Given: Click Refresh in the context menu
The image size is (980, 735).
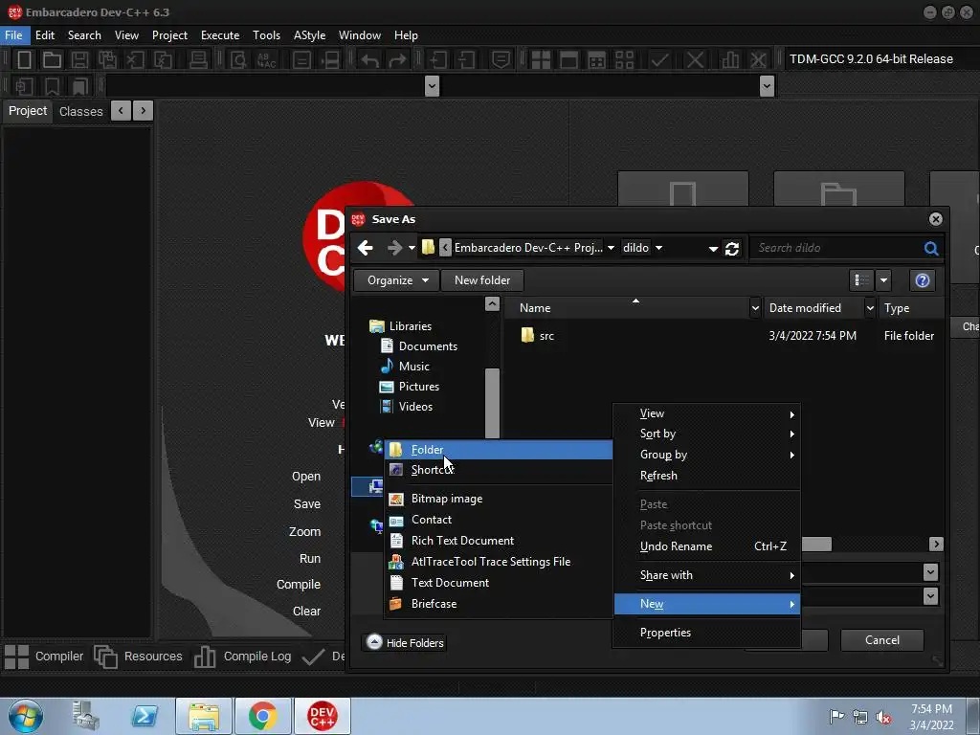Looking at the screenshot, I should pos(707,477).
